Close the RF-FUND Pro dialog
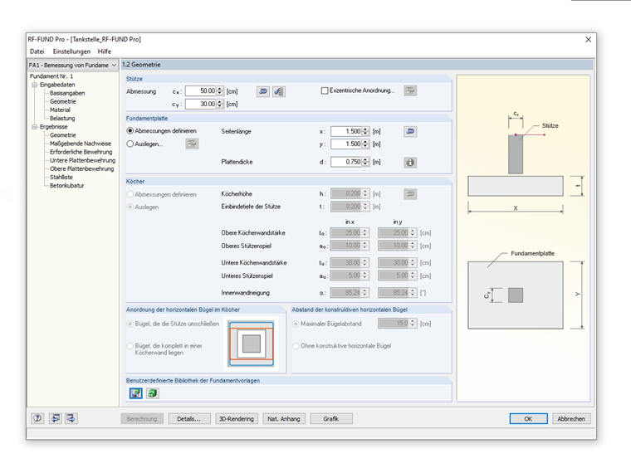Image resolution: width=631 pixels, height=473 pixels. 589,40
